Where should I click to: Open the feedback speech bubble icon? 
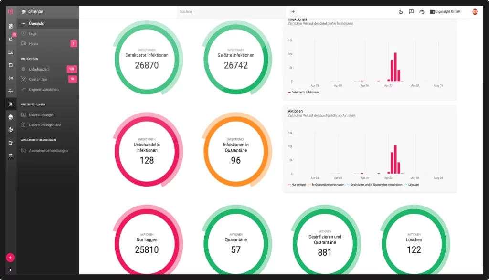(x=411, y=12)
